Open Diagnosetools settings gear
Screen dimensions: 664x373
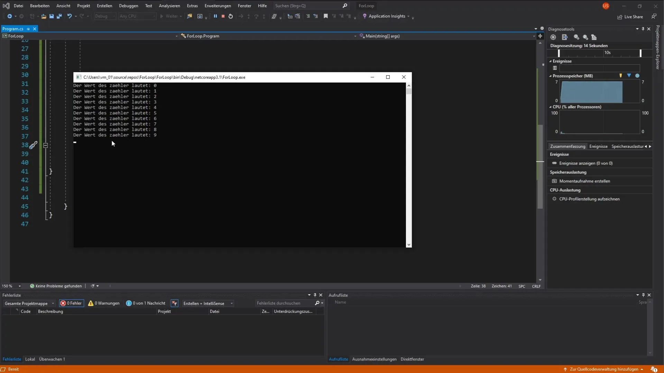(553, 37)
